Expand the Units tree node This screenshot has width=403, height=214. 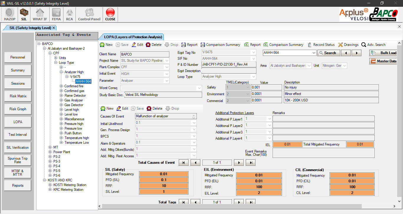[x=56, y=58]
